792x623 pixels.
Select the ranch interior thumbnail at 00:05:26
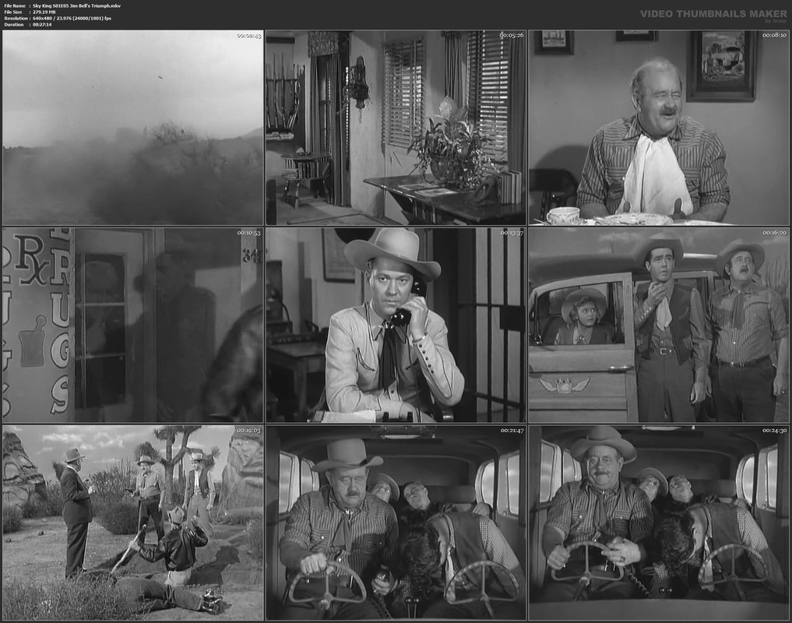[396, 128]
